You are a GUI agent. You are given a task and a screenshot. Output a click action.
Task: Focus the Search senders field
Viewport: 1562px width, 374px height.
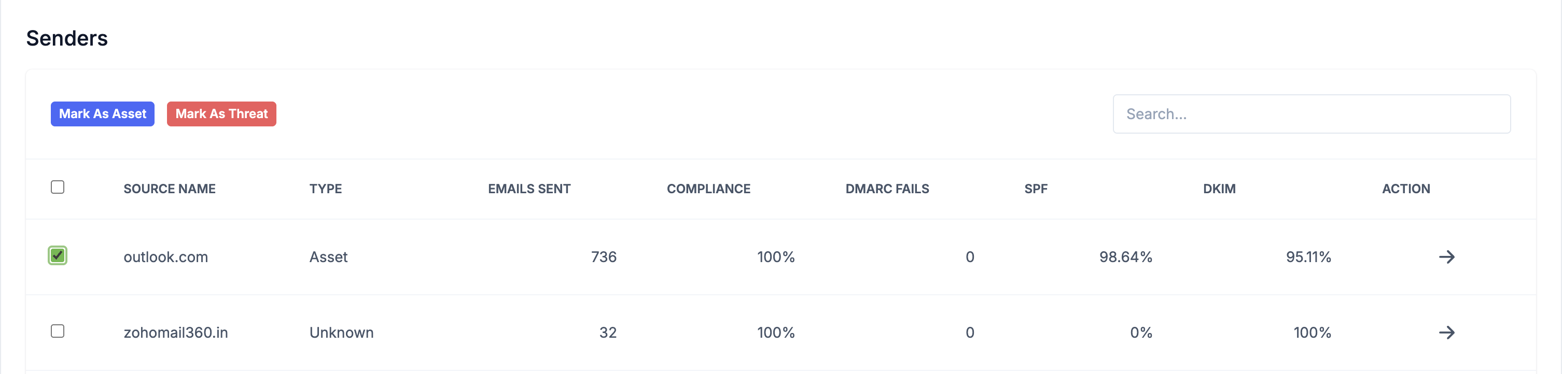click(1311, 114)
